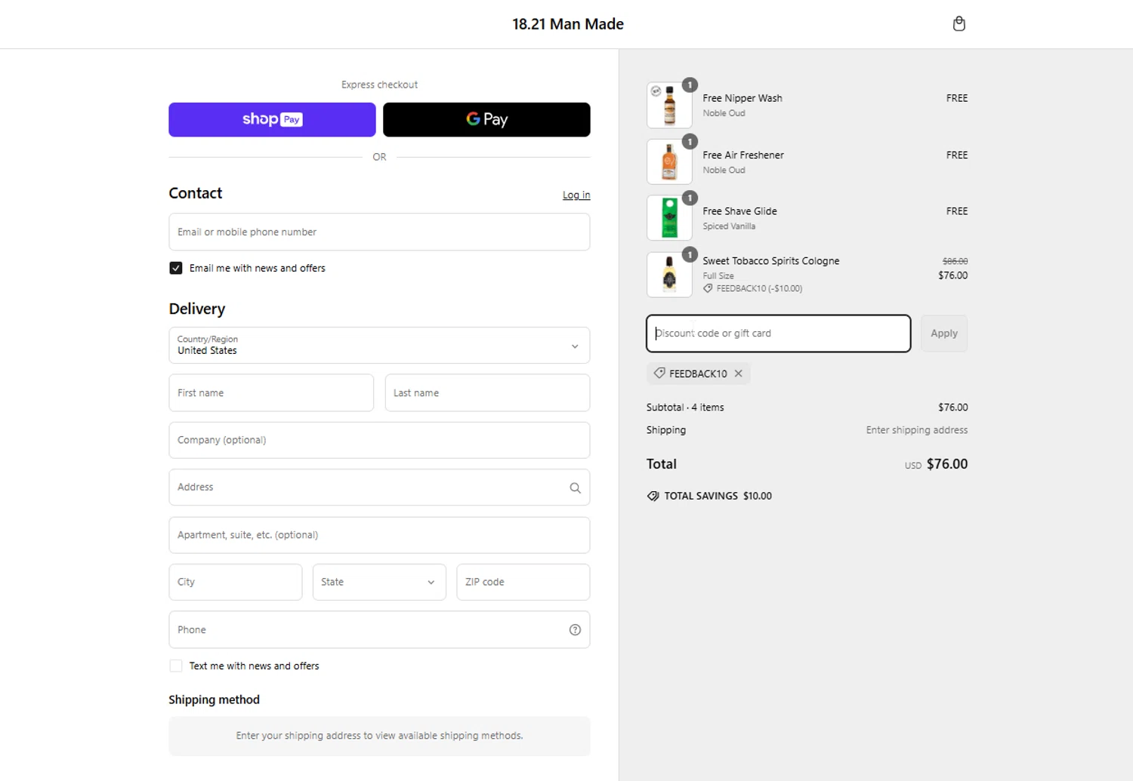Click the help question mark in Phone field
The height and width of the screenshot is (781, 1133).
pos(575,630)
